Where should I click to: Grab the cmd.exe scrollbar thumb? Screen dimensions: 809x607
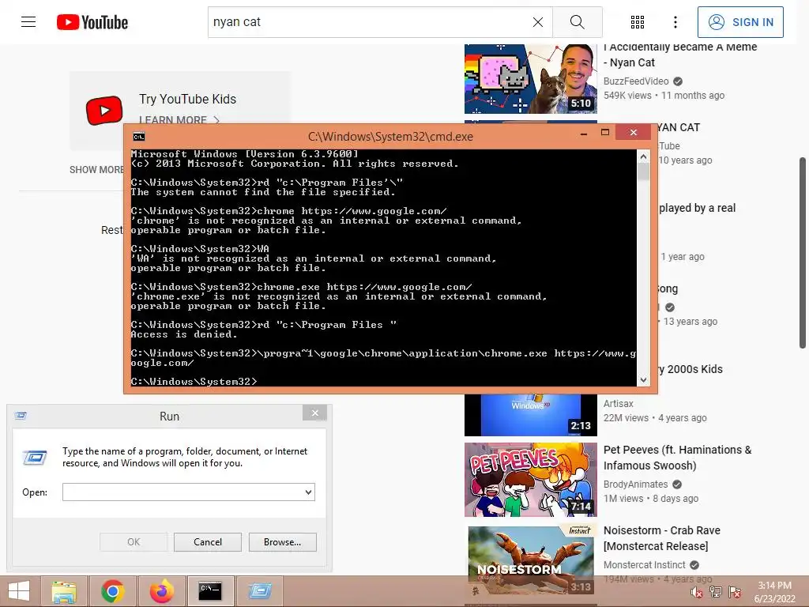[643, 172]
